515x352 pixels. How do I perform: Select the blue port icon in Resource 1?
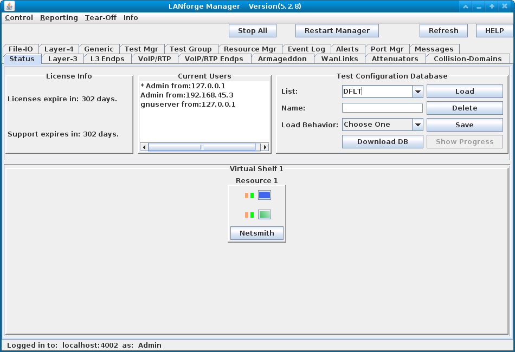click(x=265, y=195)
